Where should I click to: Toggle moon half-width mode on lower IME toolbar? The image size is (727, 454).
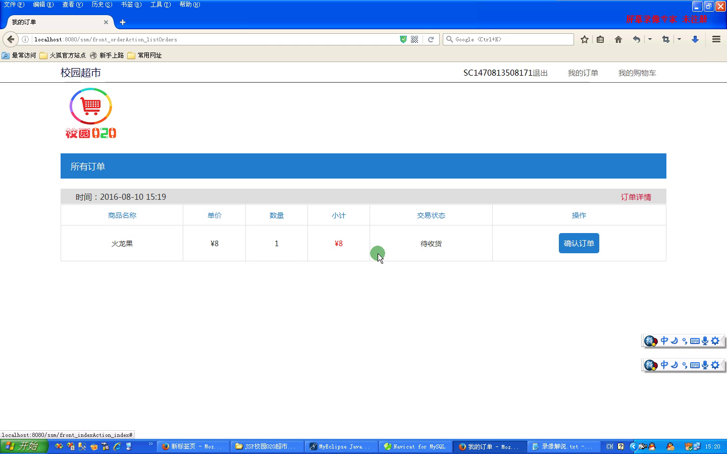click(674, 365)
